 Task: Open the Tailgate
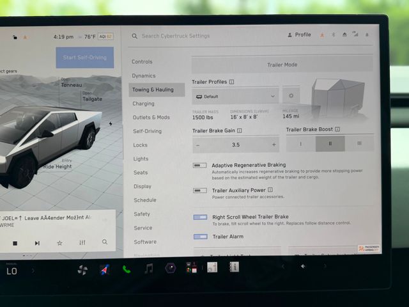(x=92, y=97)
